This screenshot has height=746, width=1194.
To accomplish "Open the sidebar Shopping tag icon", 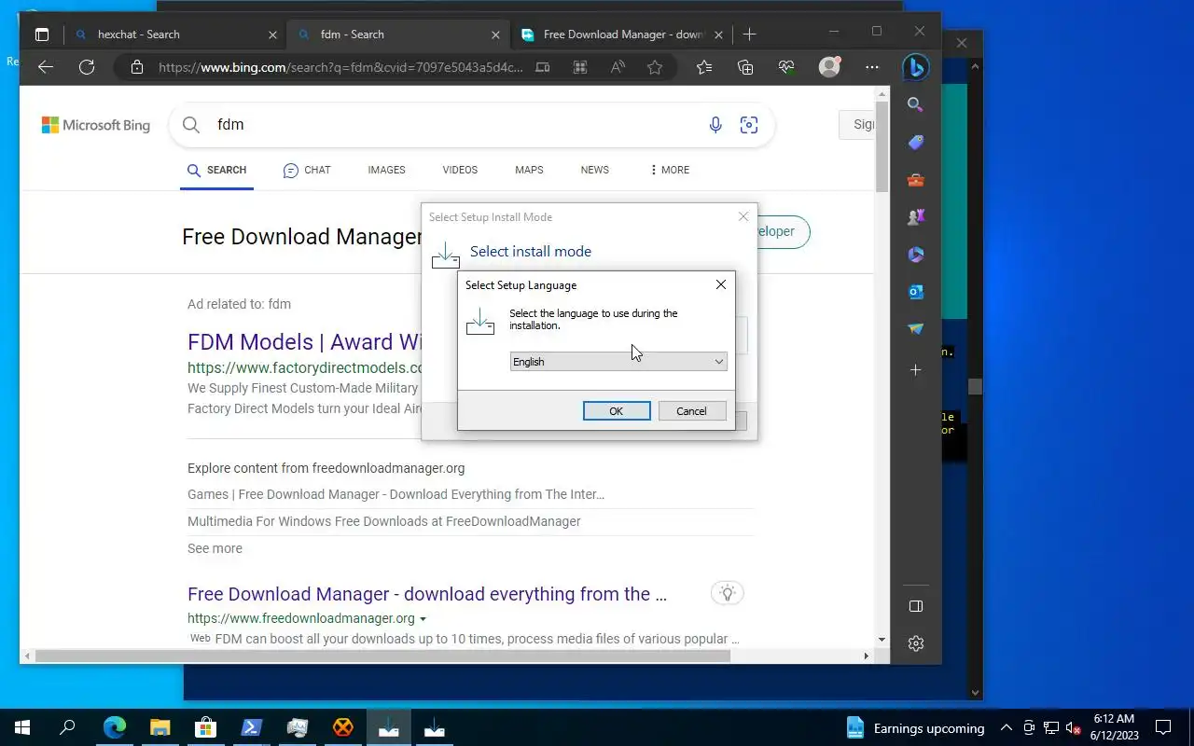I will [916, 143].
